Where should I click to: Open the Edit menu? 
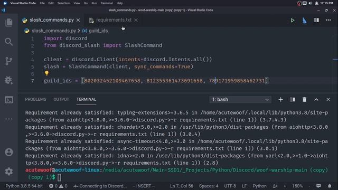51,3
